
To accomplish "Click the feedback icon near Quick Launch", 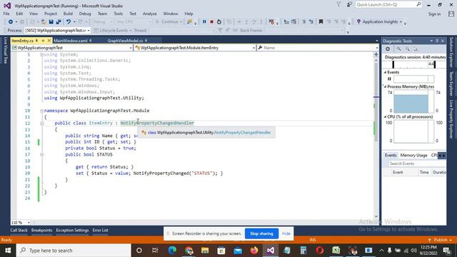I will 349,5.
